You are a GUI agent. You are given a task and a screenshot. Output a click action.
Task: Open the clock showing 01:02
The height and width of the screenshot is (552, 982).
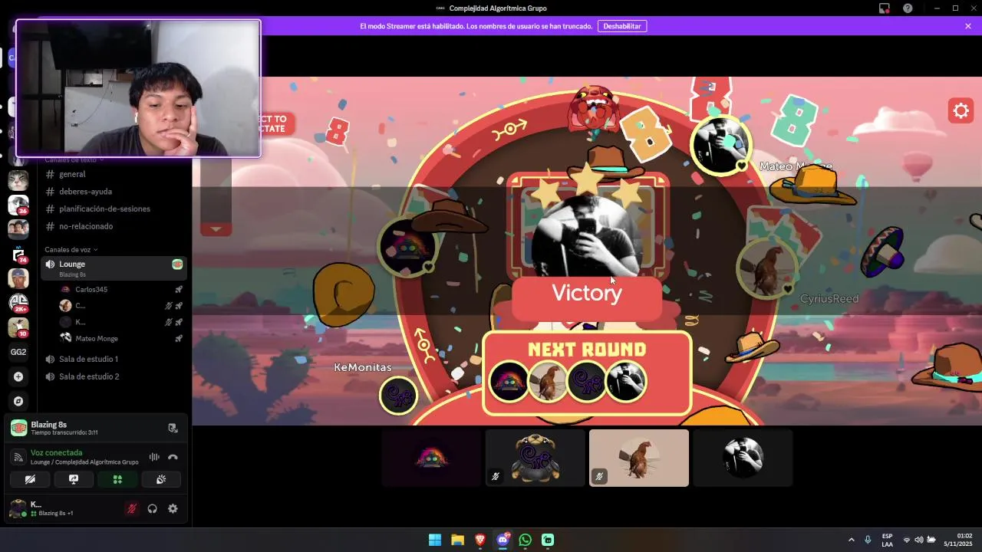[957, 540]
